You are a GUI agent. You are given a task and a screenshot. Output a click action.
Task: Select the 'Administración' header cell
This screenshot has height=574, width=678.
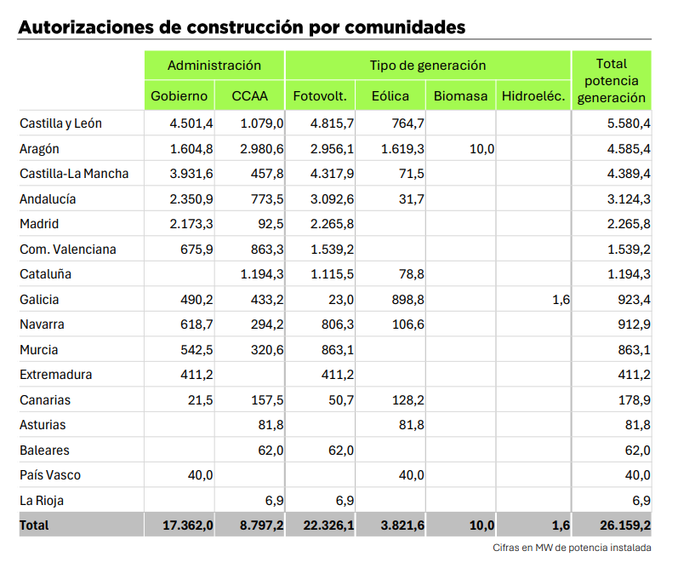pos(214,66)
